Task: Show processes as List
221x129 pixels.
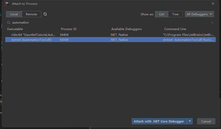Action: click(x=162, y=14)
